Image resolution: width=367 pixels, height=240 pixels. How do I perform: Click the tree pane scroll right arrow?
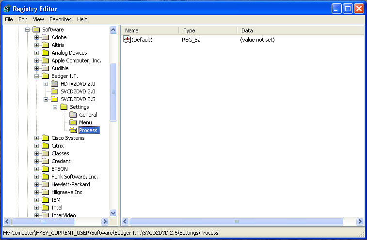coord(105,221)
